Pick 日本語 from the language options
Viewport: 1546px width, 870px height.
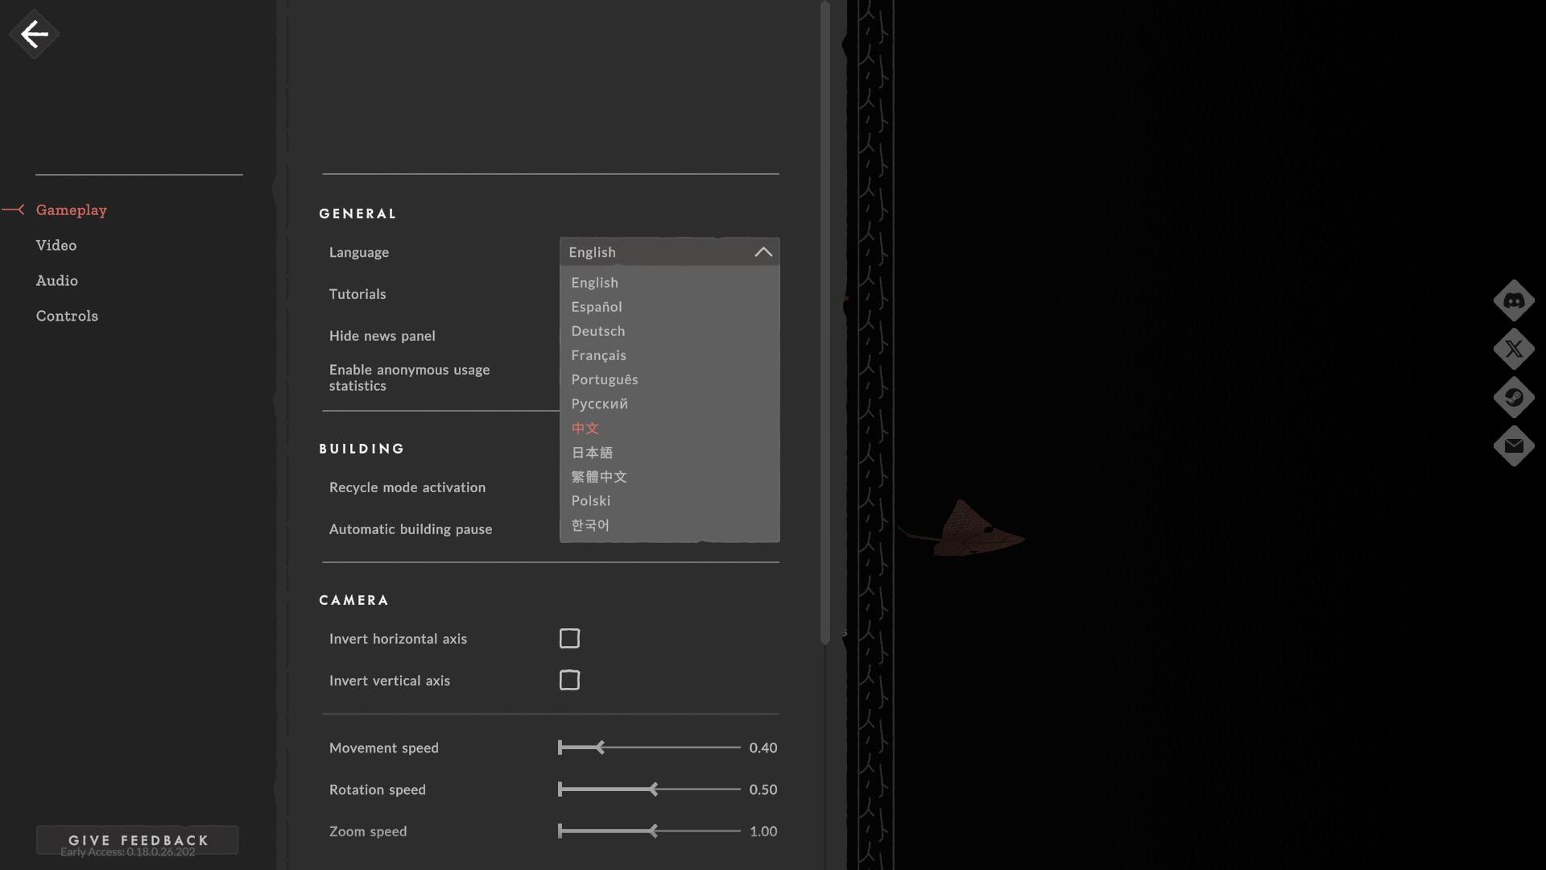point(592,453)
